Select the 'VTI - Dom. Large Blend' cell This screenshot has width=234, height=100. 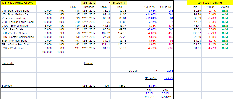coord(19,11)
